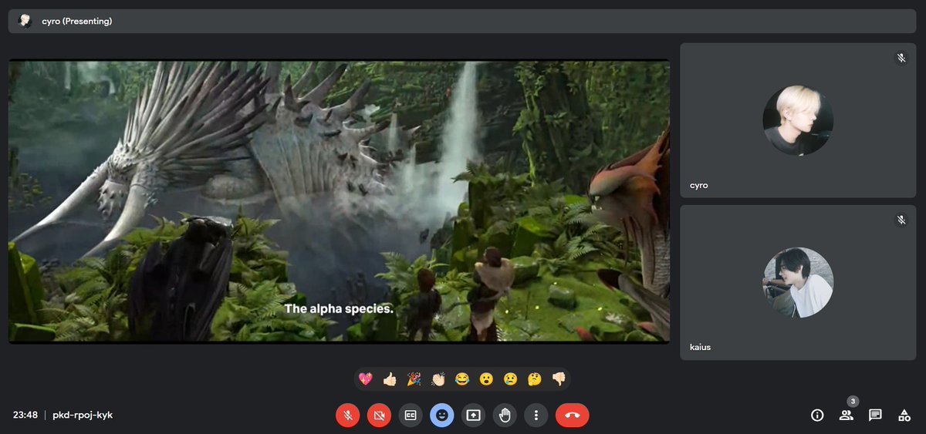Send the sparkling heart reaction
The width and height of the screenshot is (926, 434).
click(366, 378)
